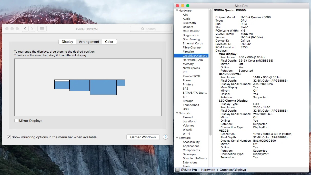Click the LED Cinema Display heading
Screen dimensions: 311x175
coord(234,101)
